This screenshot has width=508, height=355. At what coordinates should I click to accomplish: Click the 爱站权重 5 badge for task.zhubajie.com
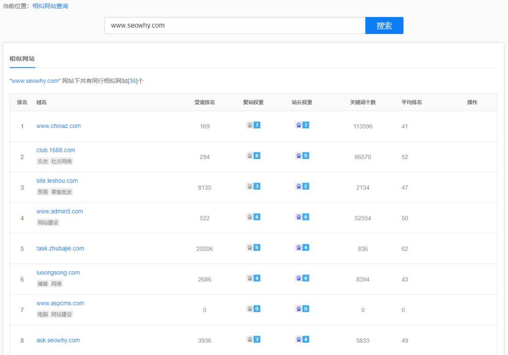(x=254, y=248)
